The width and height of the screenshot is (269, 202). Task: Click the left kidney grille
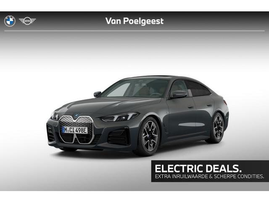click(x=67, y=129)
